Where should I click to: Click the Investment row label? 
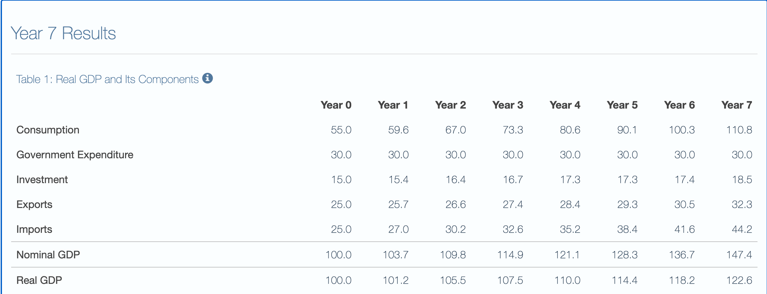(42, 180)
